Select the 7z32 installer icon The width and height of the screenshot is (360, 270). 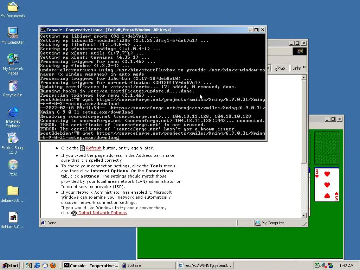click(13, 168)
